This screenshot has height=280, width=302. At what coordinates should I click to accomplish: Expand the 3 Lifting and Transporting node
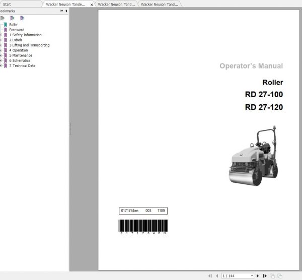[x=1, y=45]
